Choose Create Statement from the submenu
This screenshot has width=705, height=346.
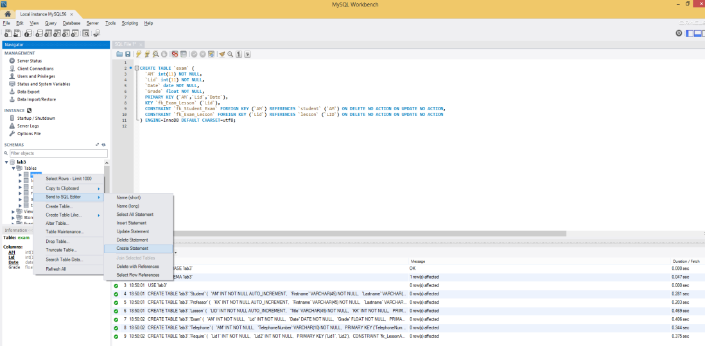(138, 248)
